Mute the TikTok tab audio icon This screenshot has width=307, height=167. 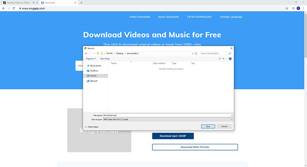click(34, 3)
